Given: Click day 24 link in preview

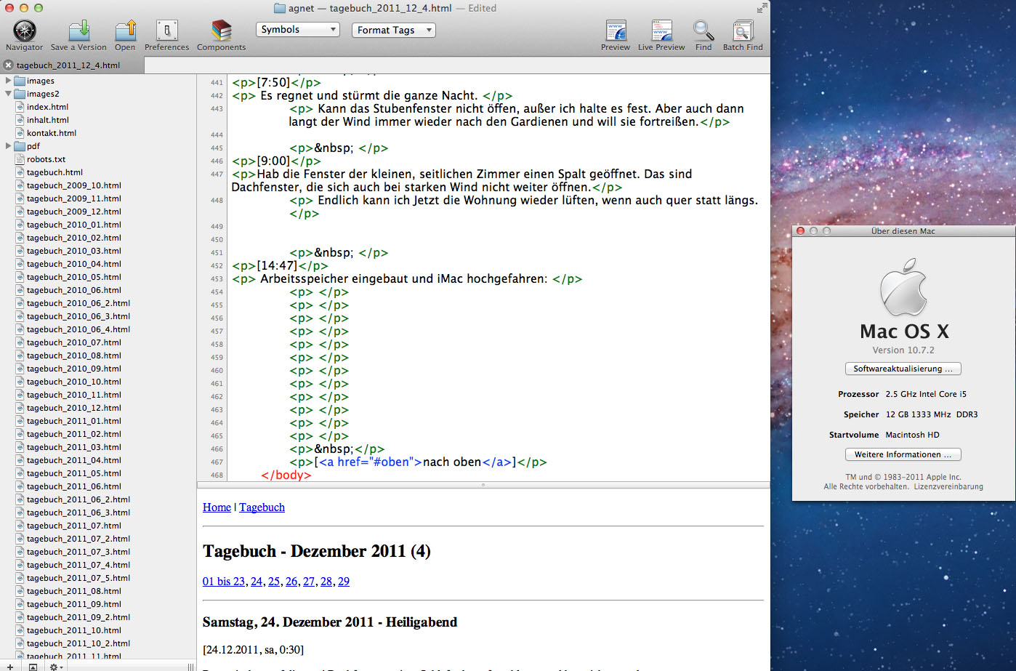Looking at the screenshot, I should 257,582.
